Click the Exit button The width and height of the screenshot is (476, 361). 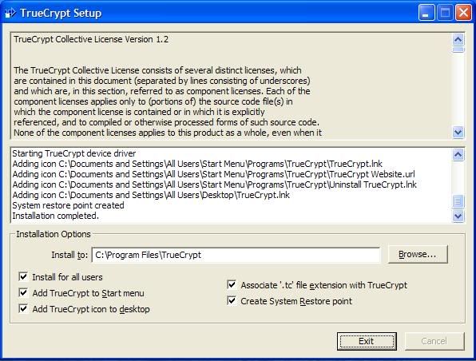367,341
